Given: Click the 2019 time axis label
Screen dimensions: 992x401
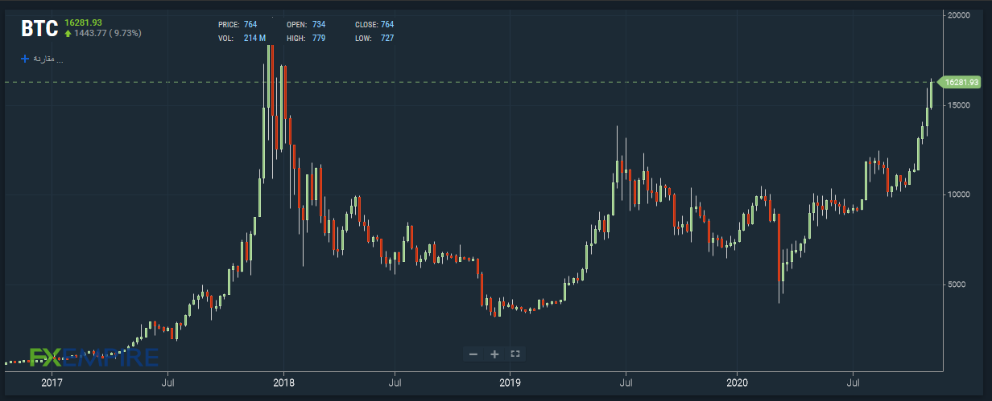Looking at the screenshot, I should [x=509, y=384].
